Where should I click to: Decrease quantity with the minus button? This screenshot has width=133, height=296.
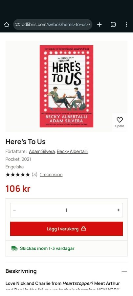[14, 210]
